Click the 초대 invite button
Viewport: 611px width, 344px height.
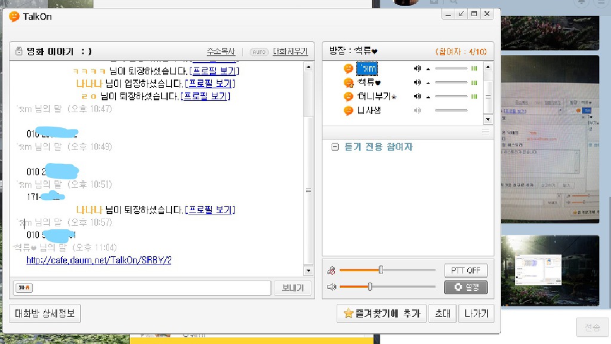click(x=442, y=313)
